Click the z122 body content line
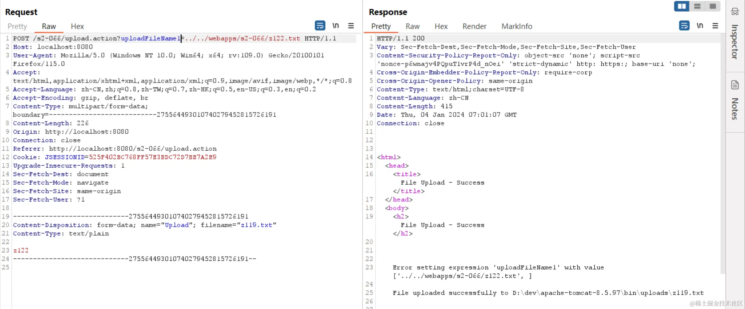 [x=21, y=250]
